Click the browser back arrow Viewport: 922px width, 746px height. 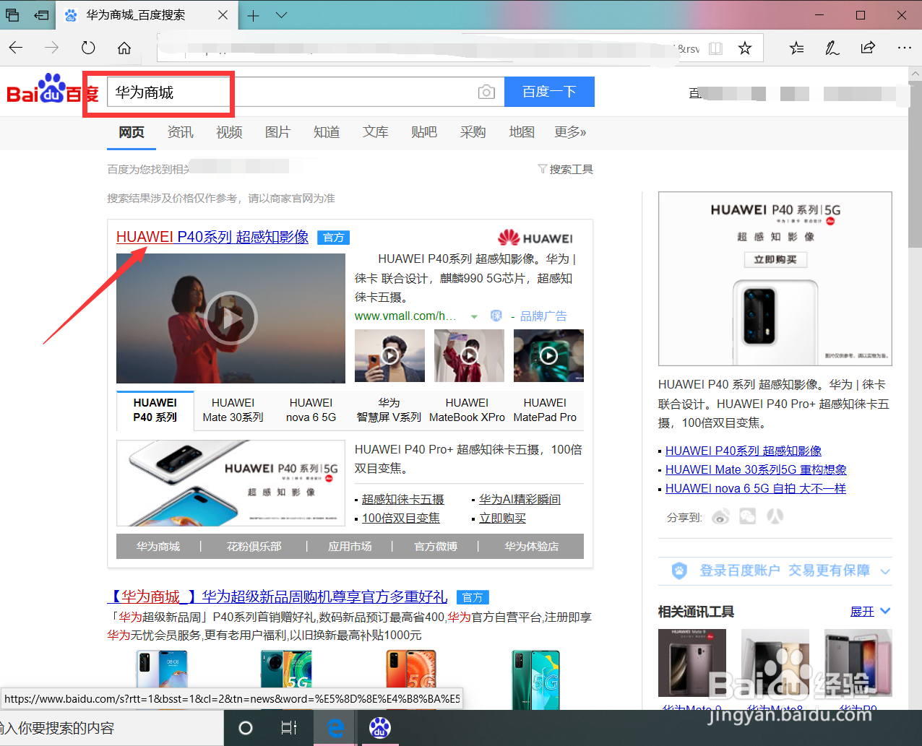tap(16, 48)
